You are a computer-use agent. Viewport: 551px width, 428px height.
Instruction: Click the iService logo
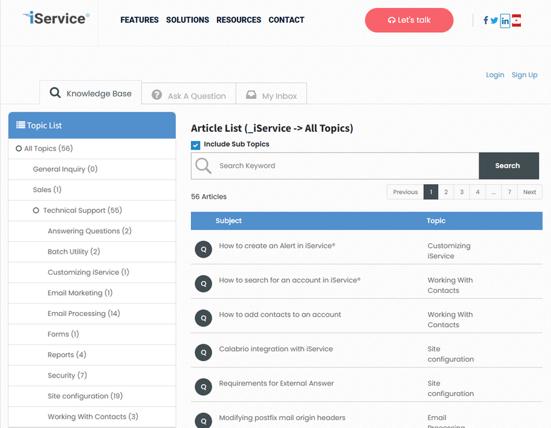point(56,18)
